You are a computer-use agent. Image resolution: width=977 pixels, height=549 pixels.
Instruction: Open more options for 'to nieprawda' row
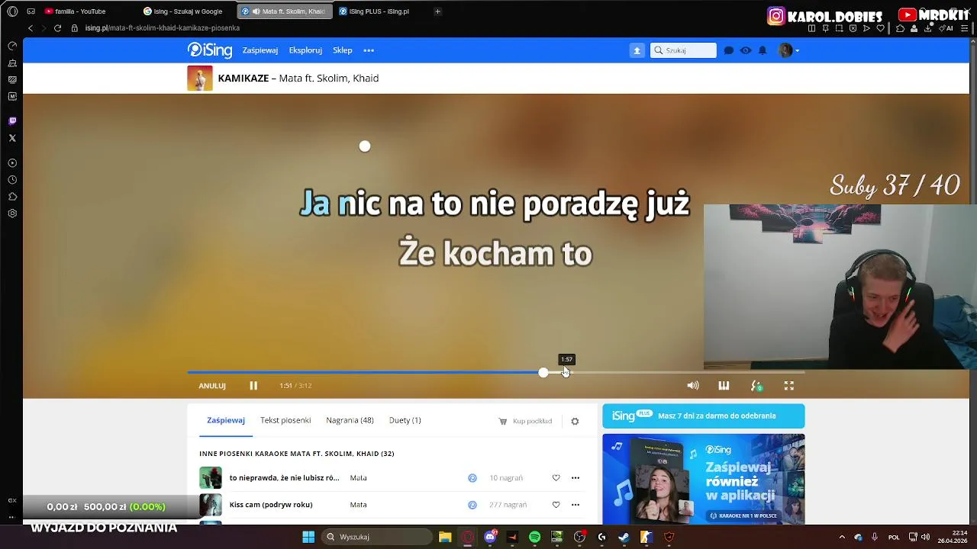pyautogui.click(x=576, y=478)
